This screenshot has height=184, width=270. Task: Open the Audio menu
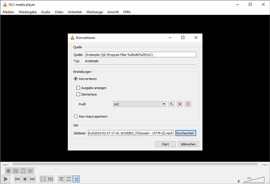click(x=45, y=12)
